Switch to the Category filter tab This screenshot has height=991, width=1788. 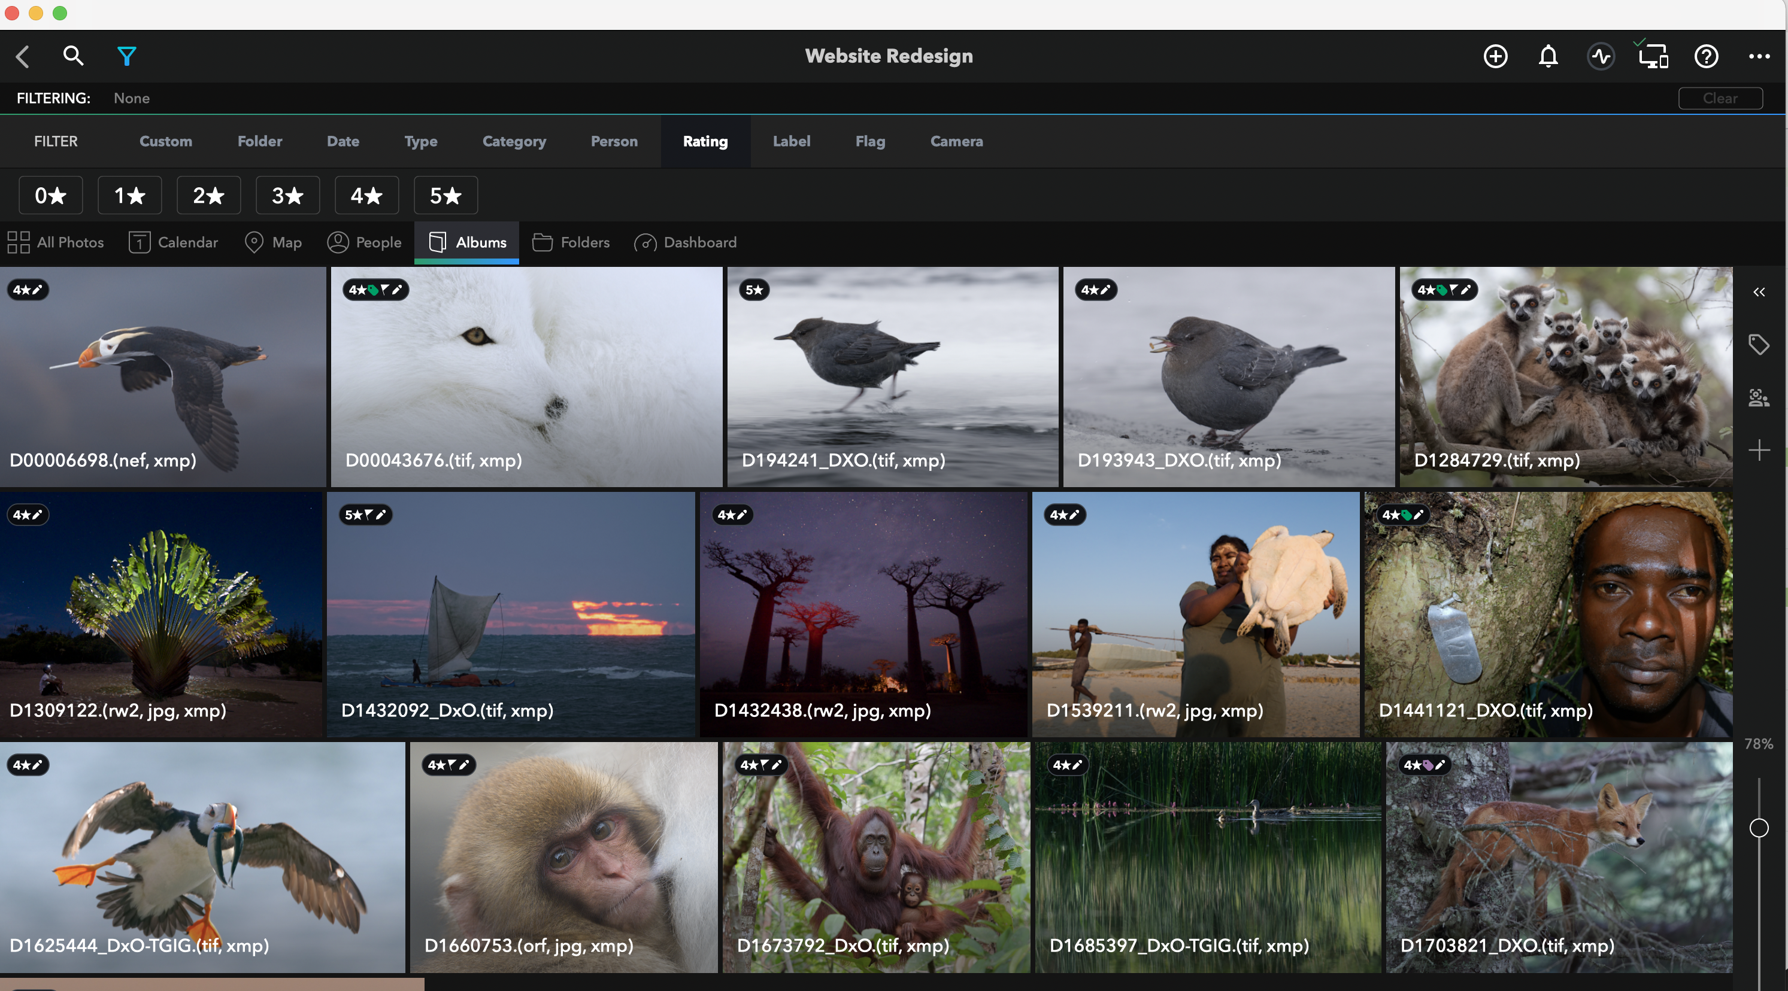[x=514, y=141]
